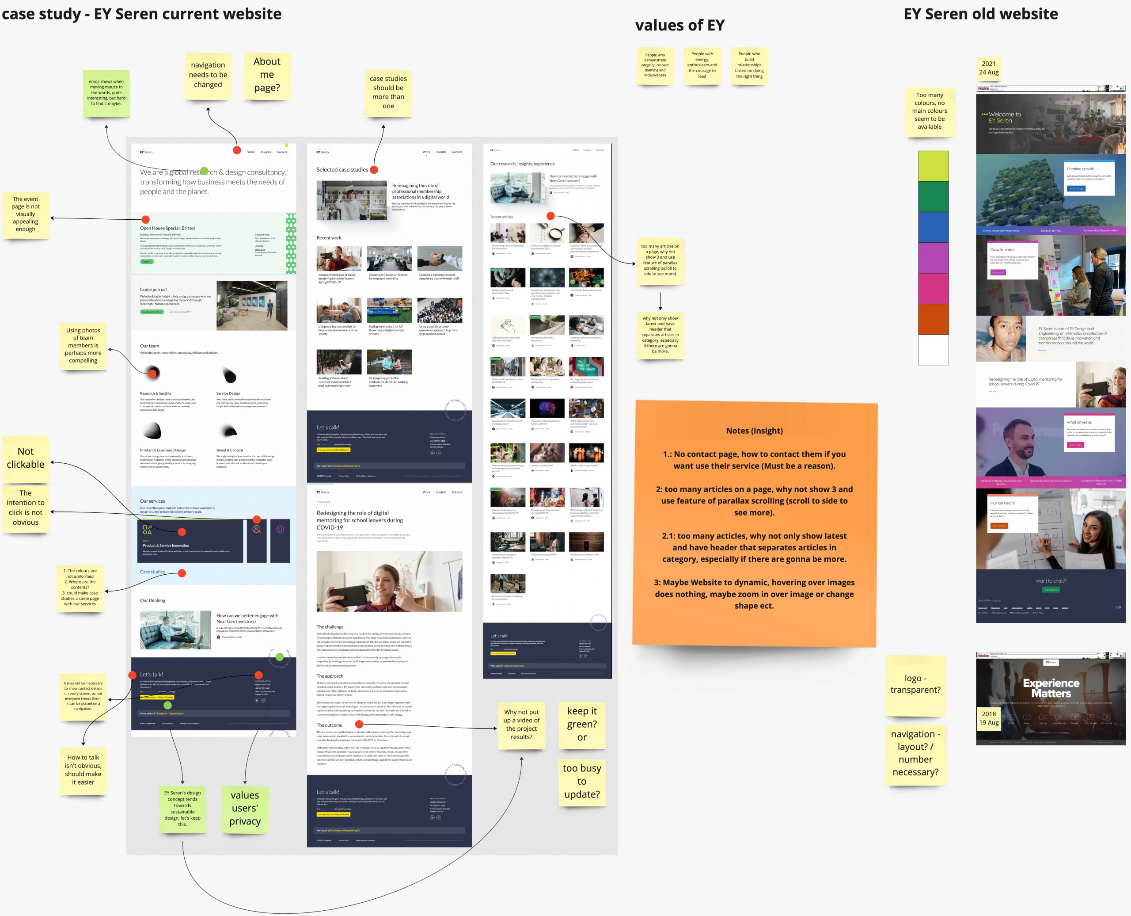Open 'Creating a banking customer experience' case study card
This screenshot has width=1131, height=916.
pyautogui.click(x=440, y=263)
